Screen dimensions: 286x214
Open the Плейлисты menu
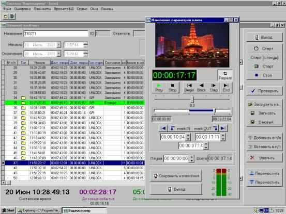[42, 9]
